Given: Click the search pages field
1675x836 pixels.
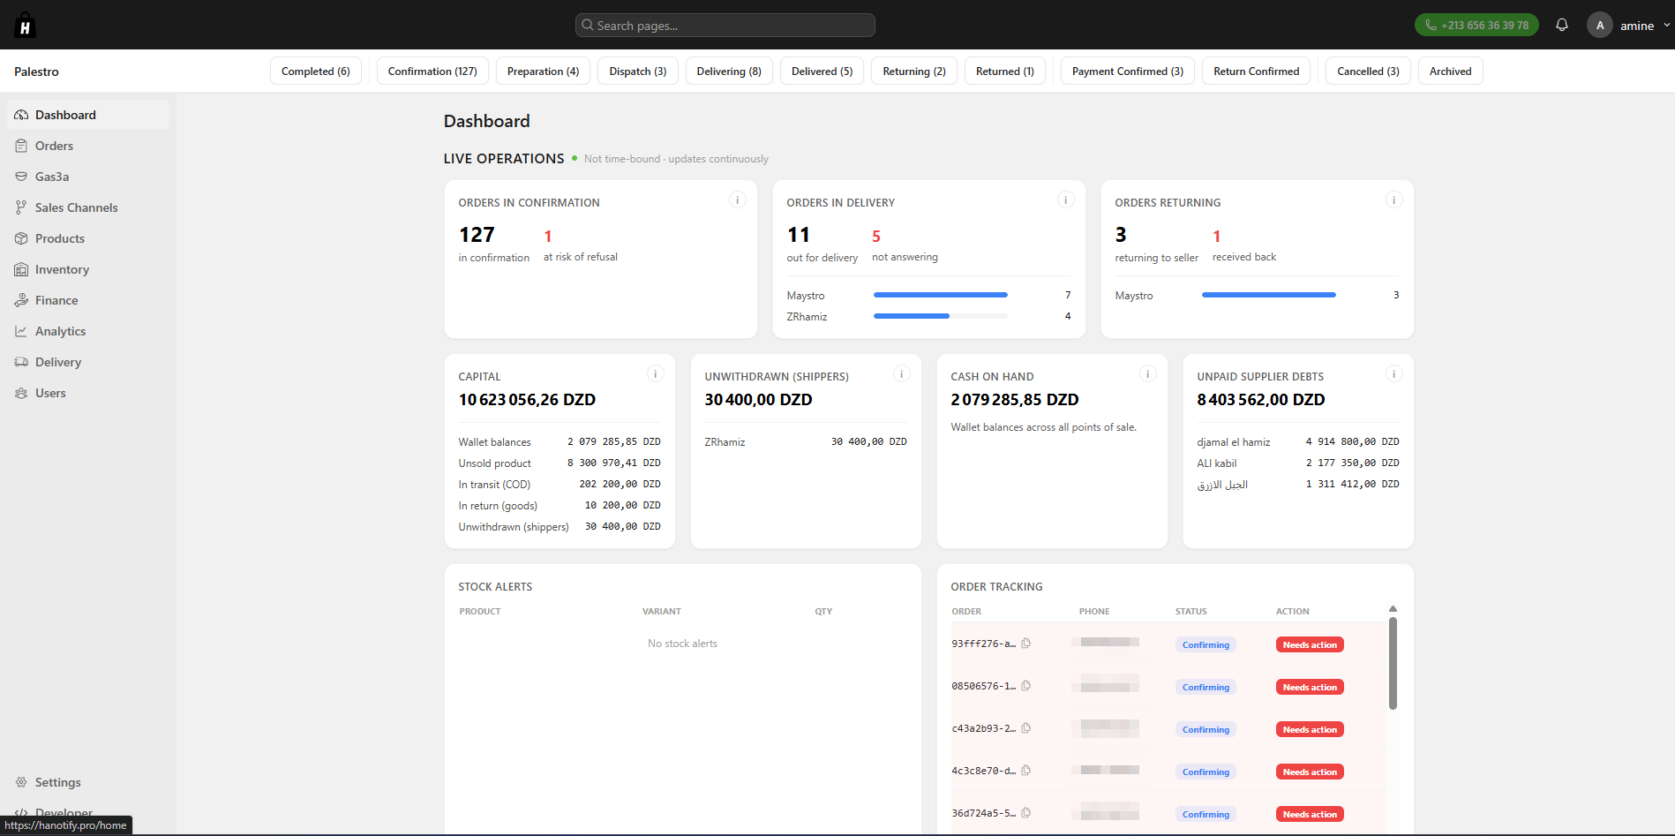Looking at the screenshot, I should (x=725, y=25).
